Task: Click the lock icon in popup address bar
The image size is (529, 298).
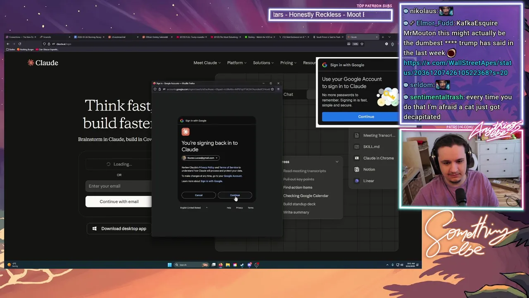Action: (x=160, y=89)
